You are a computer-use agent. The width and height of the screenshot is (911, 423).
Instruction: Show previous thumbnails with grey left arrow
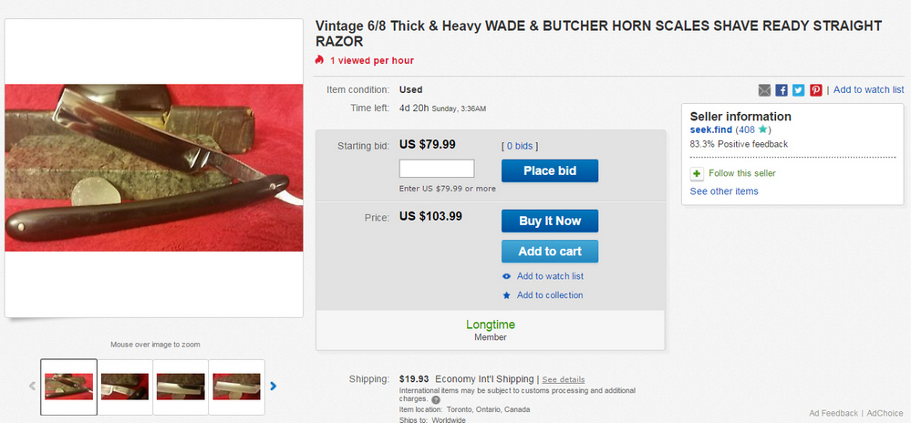[x=33, y=387]
